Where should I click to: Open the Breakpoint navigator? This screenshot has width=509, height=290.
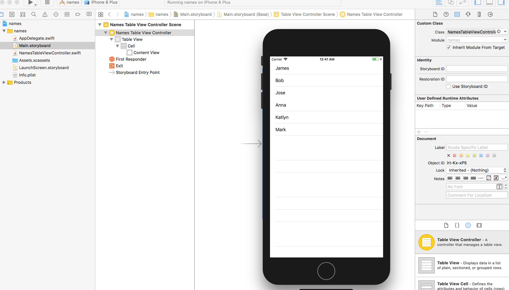78,14
